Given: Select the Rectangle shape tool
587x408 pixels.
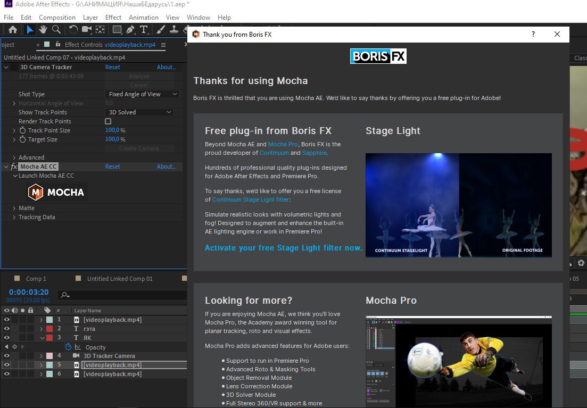Looking at the screenshot, I should [117, 30].
